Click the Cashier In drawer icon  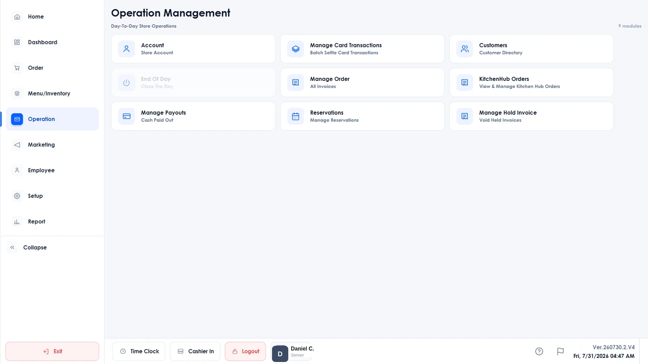(x=180, y=351)
